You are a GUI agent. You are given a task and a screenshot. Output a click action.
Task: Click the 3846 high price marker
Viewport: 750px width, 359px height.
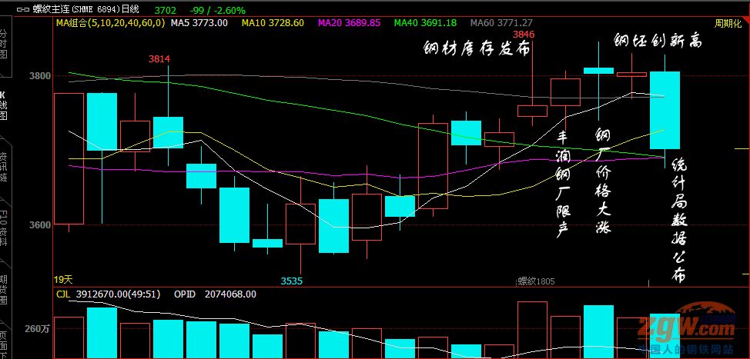tap(524, 35)
